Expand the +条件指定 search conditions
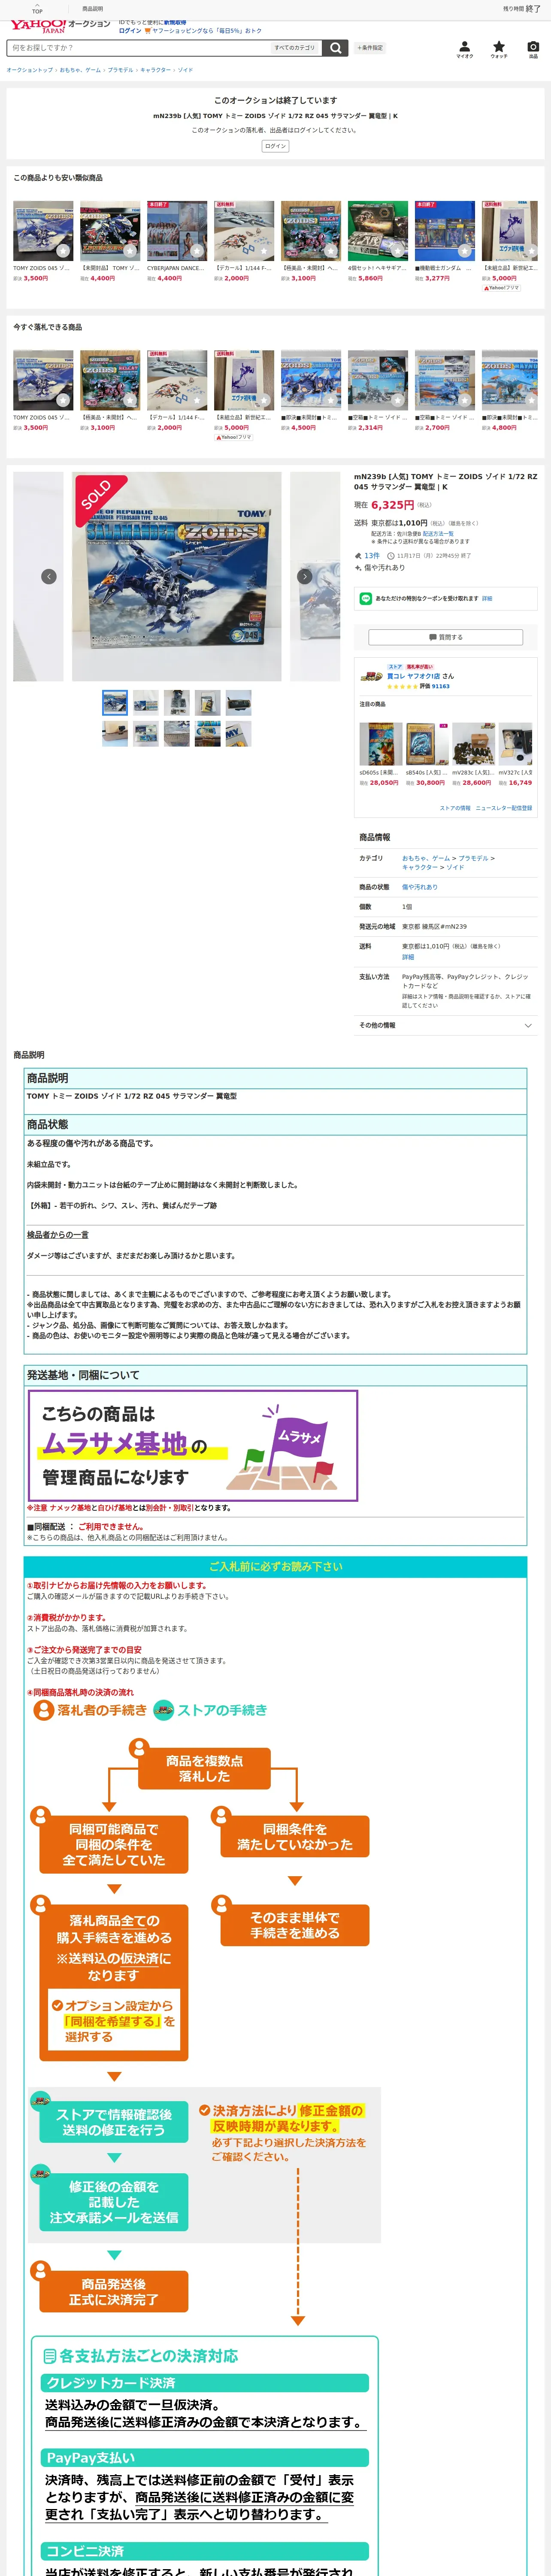 pyautogui.click(x=369, y=48)
